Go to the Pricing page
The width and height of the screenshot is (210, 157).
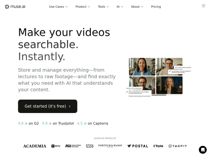coord(156,7)
